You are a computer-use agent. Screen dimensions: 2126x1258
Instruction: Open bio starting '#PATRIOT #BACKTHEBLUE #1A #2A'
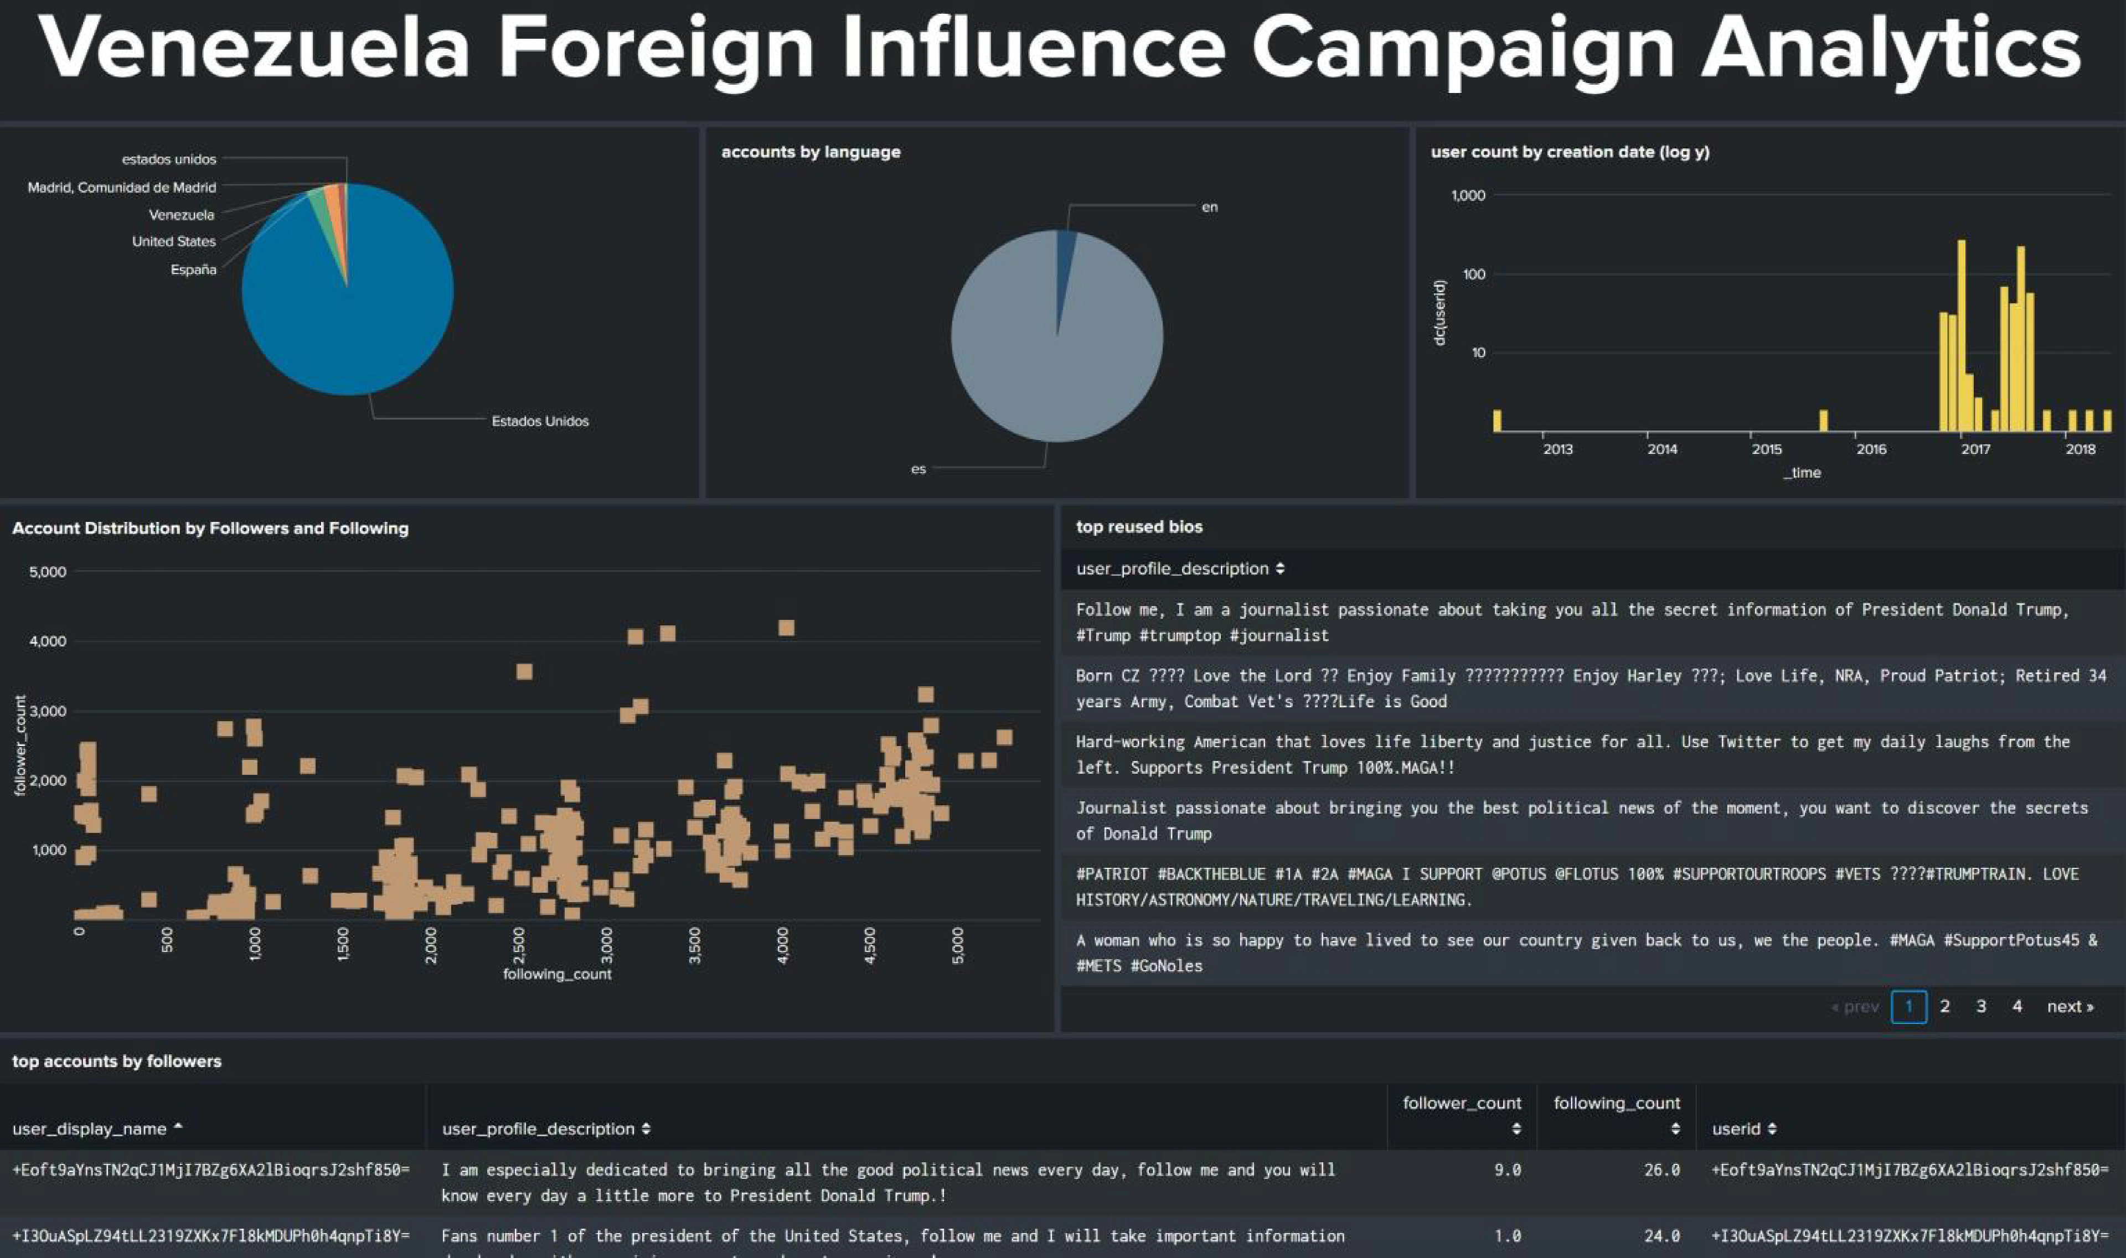[x=1593, y=887]
